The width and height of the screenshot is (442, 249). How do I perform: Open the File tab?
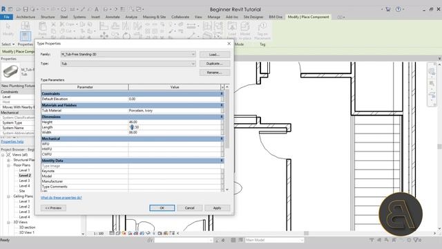pos(6,17)
